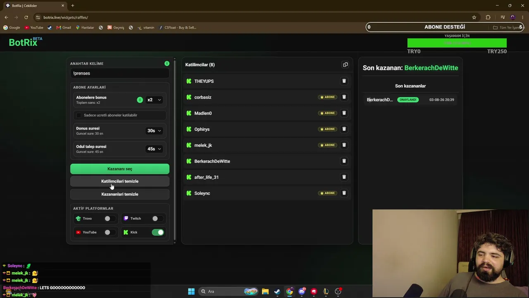The width and height of the screenshot is (529, 298).
Task: Open League of Legends from the taskbar
Action: pos(326,291)
